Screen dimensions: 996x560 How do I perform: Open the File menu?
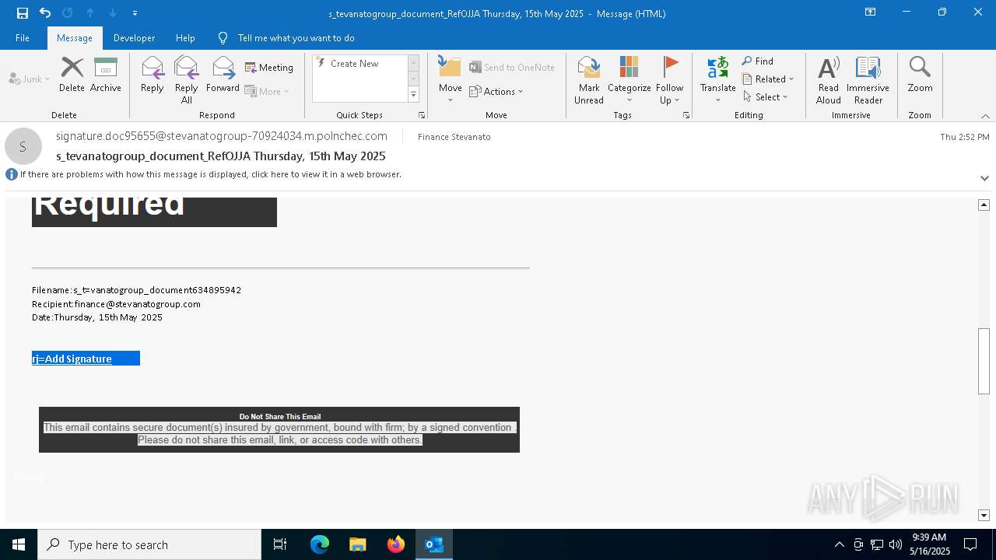[23, 37]
